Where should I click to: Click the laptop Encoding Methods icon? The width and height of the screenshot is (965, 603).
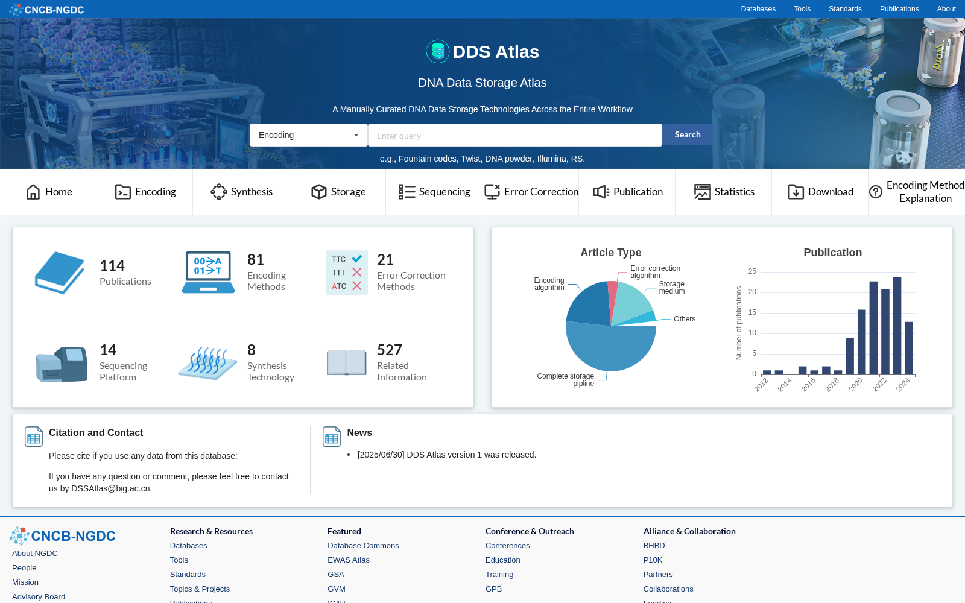pyautogui.click(x=208, y=273)
